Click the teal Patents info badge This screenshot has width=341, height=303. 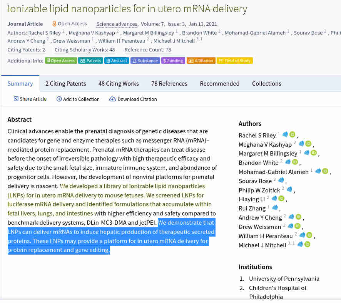(90, 61)
